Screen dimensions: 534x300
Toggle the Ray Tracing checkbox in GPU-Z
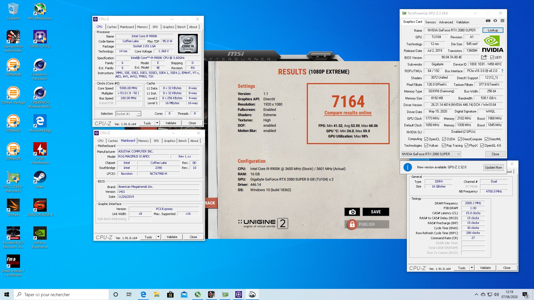point(444,146)
